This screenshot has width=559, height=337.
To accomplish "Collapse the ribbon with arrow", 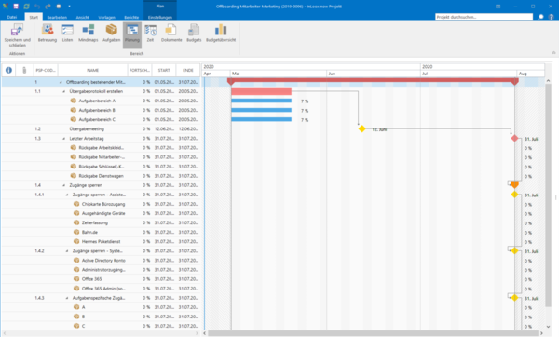I will [x=553, y=53].
